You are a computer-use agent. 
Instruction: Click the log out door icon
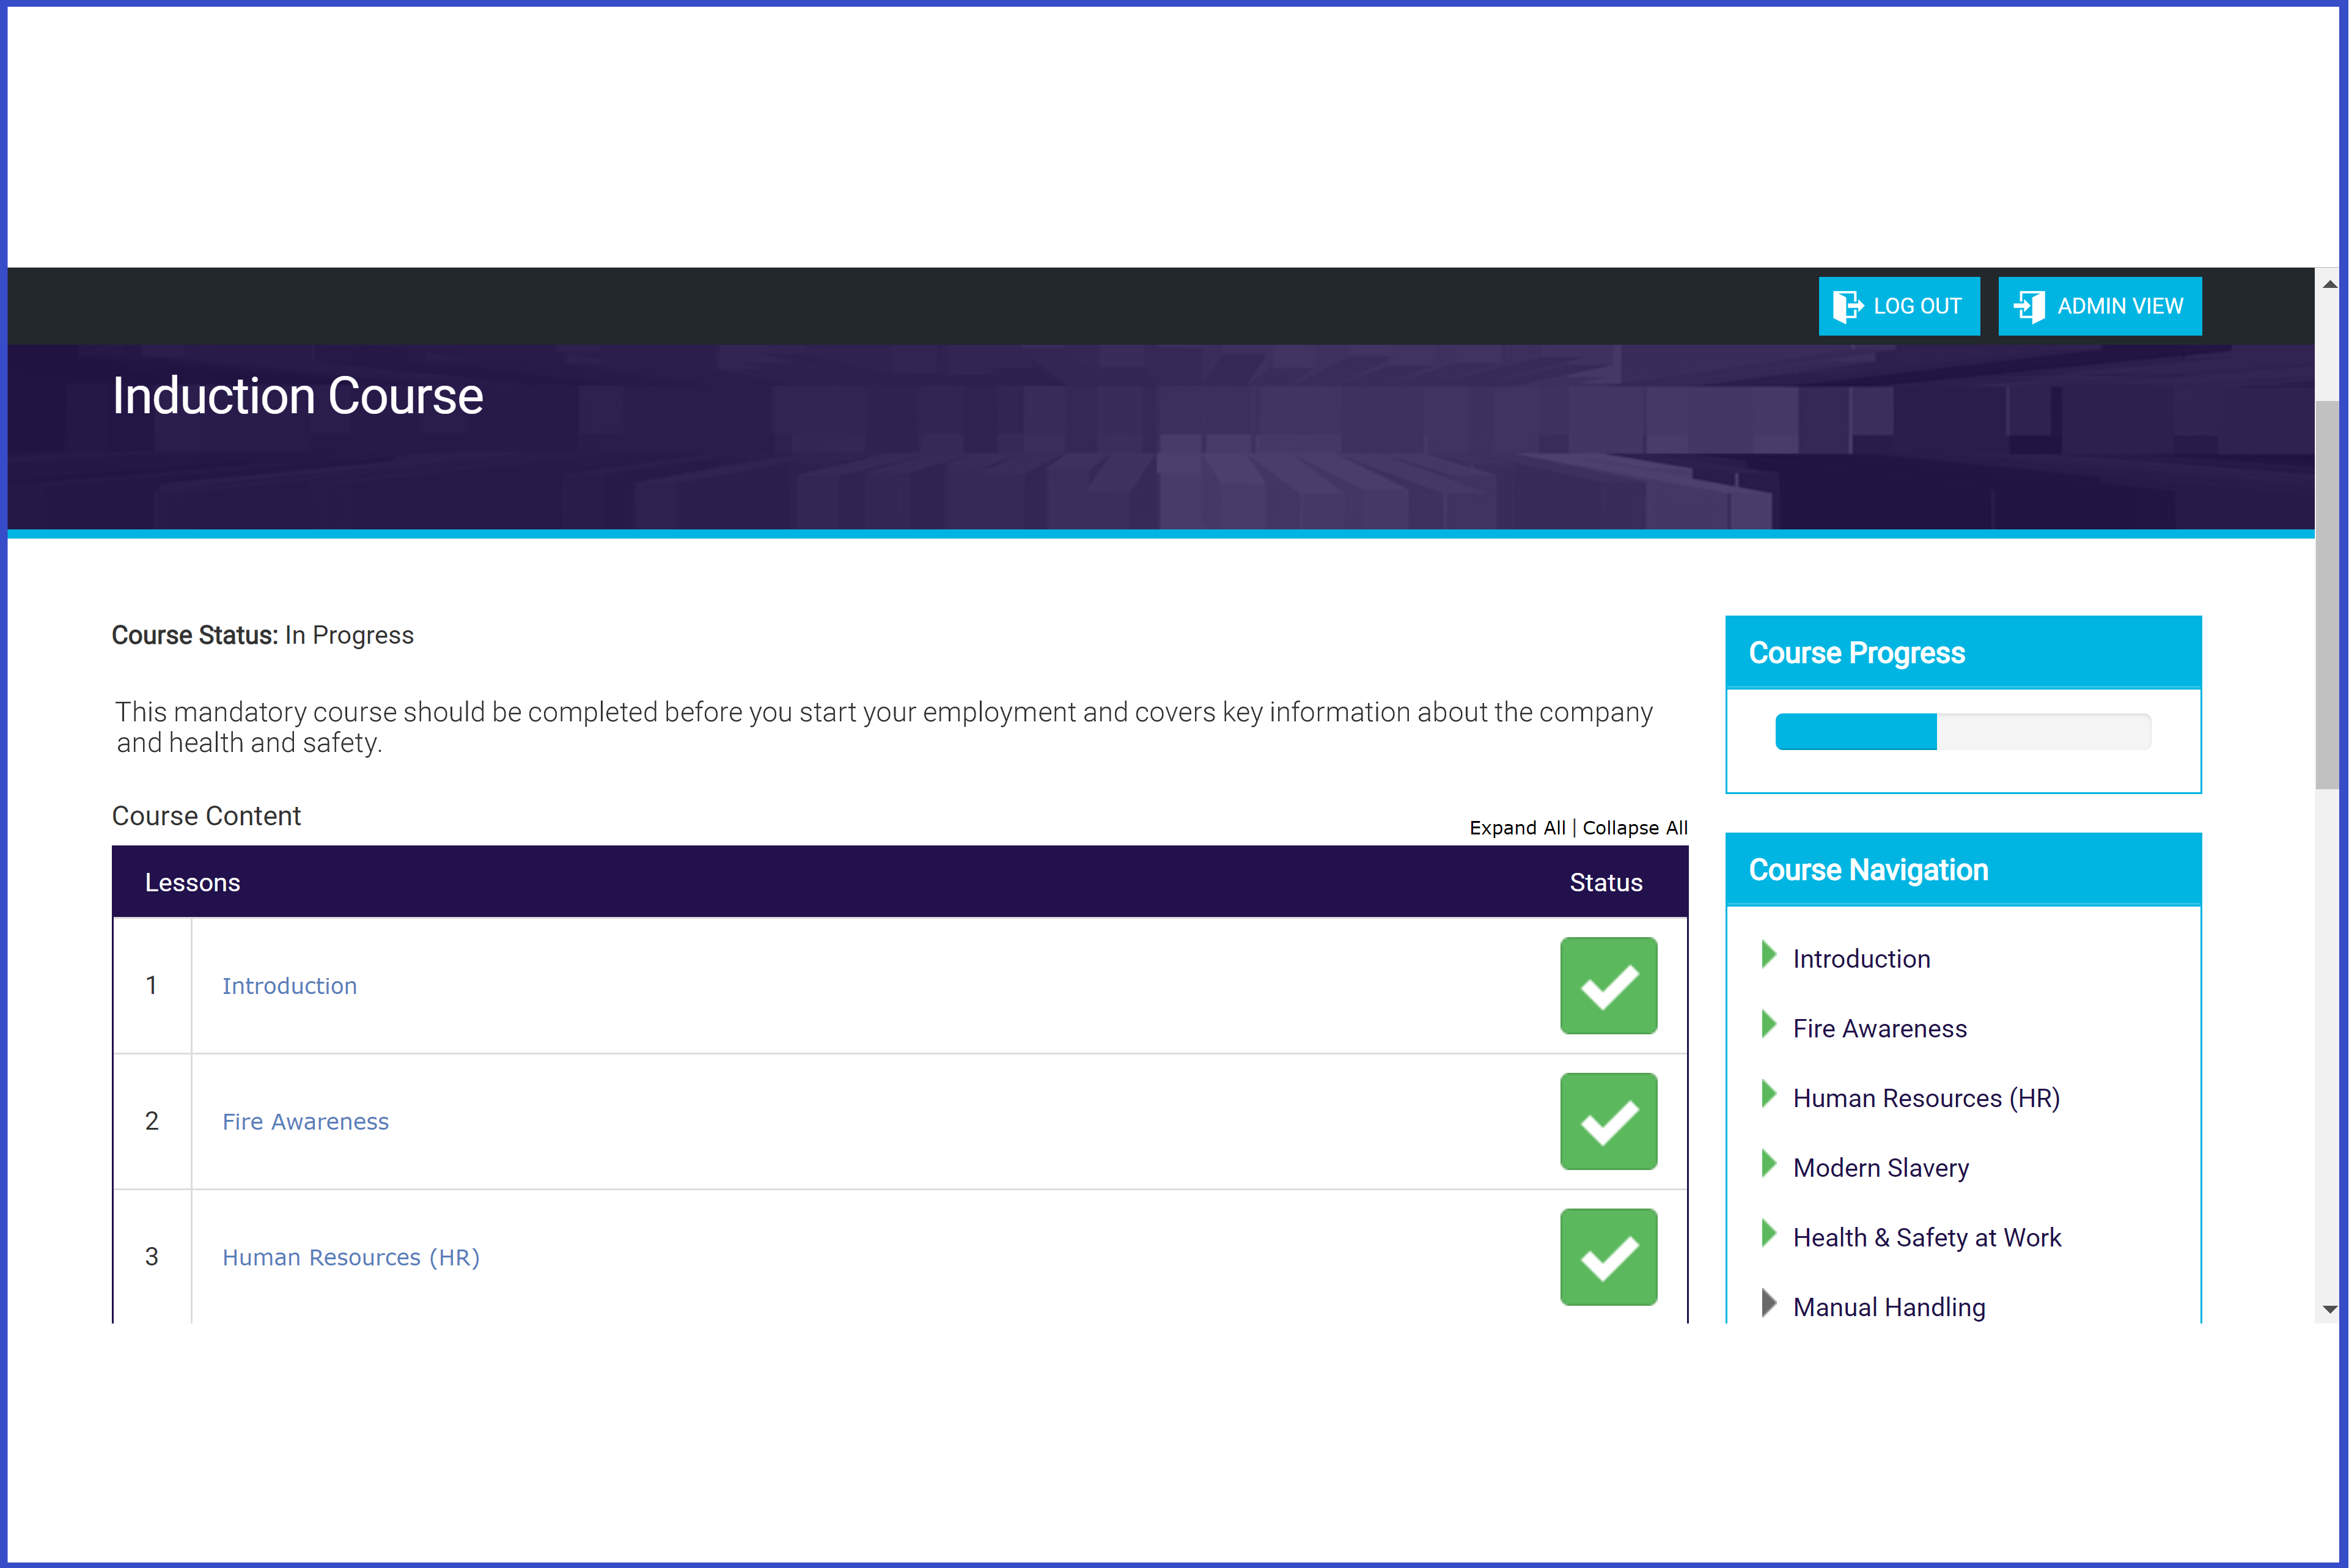[1847, 306]
